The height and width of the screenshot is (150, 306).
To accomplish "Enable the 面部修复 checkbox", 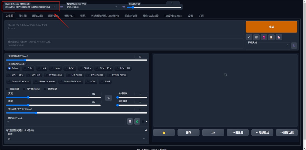I will [7, 89].
